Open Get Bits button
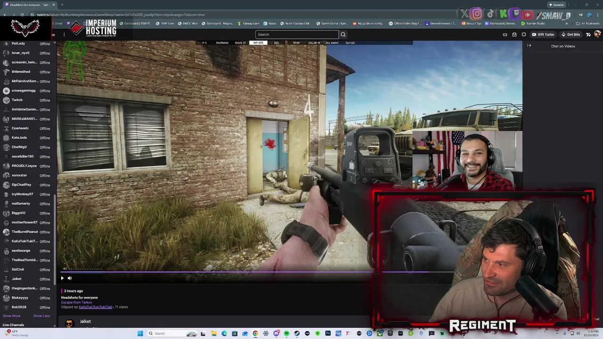Image resolution: width=603 pixels, height=339 pixels. (570, 34)
